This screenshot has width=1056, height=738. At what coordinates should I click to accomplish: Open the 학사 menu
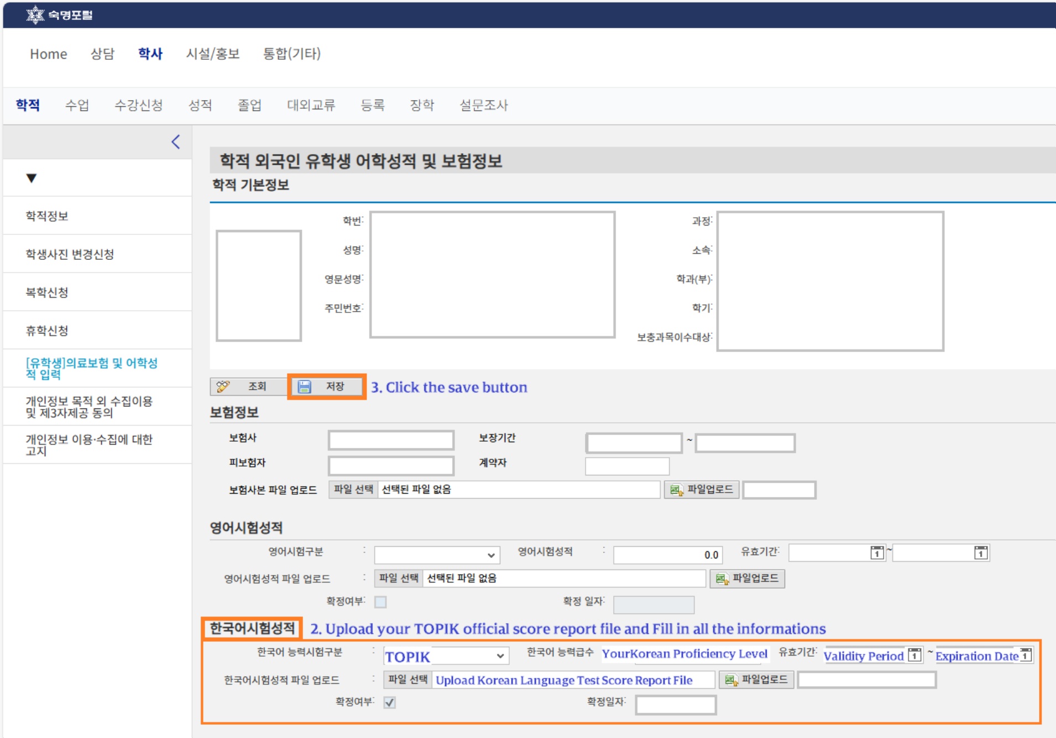[x=150, y=54]
